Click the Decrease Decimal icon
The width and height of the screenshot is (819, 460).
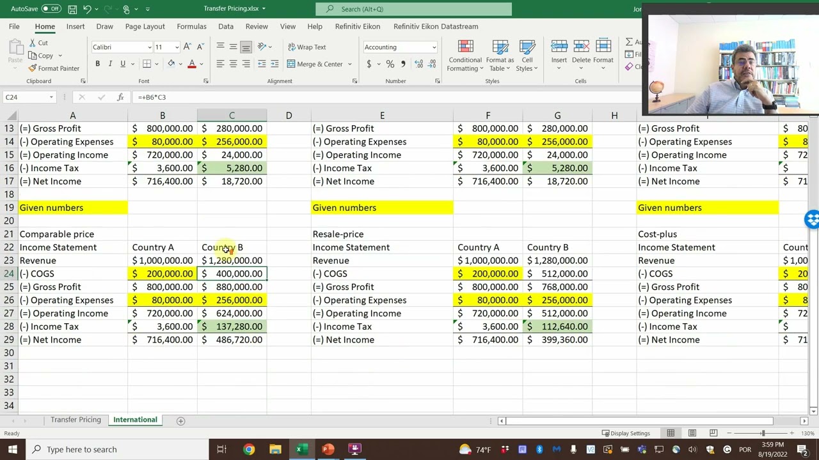pyautogui.click(x=432, y=64)
